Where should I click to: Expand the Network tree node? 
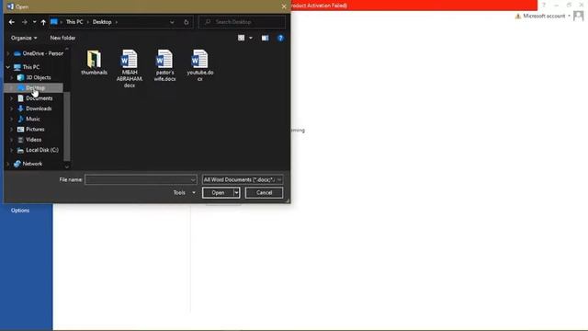(8, 164)
